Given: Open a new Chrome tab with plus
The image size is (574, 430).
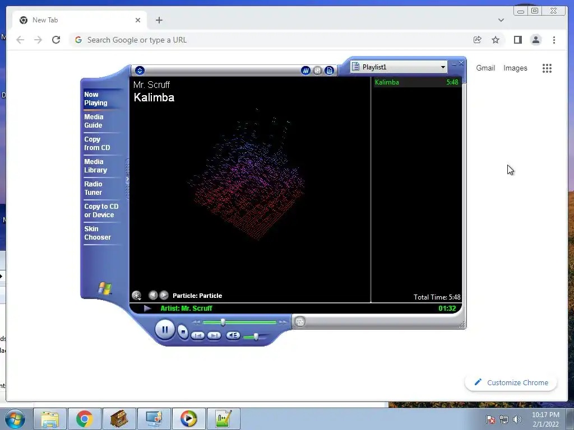Looking at the screenshot, I should coord(159,20).
